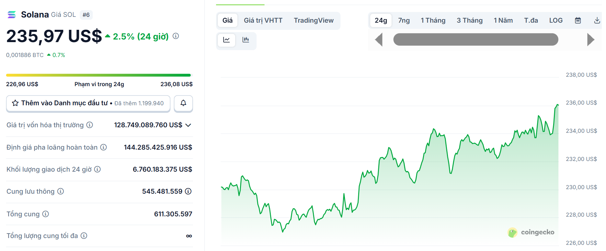Select the 3 Tháng range button
Image resolution: width=606 pixels, height=251 pixels.
(x=469, y=20)
